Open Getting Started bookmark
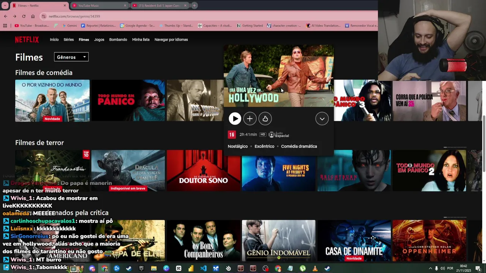 (x=249, y=26)
